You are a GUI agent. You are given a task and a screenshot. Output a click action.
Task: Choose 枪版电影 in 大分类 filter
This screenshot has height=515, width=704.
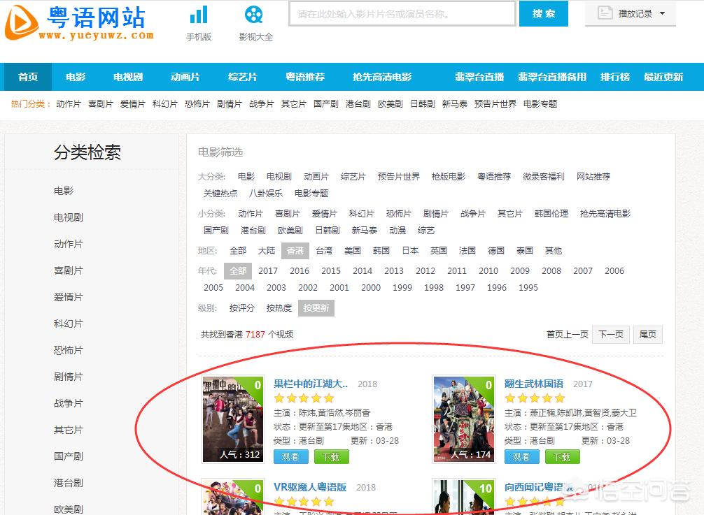point(448,177)
